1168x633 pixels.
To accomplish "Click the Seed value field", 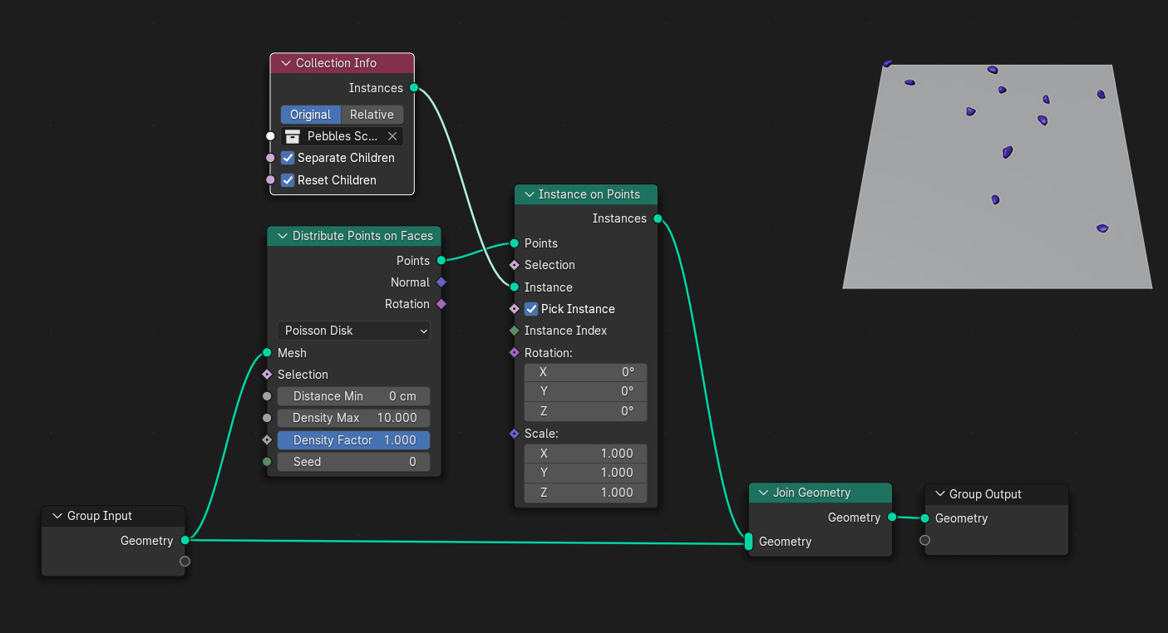I will (353, 462).
